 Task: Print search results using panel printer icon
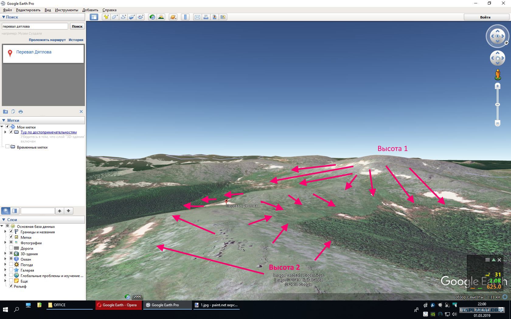(21, 111)
